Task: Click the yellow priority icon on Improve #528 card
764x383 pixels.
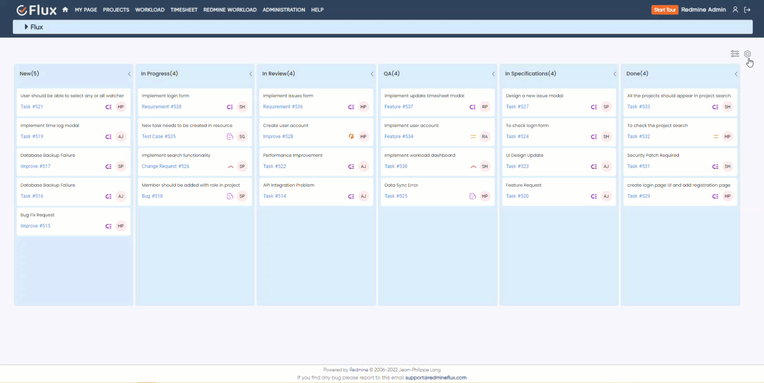Action: click(351, 136)
